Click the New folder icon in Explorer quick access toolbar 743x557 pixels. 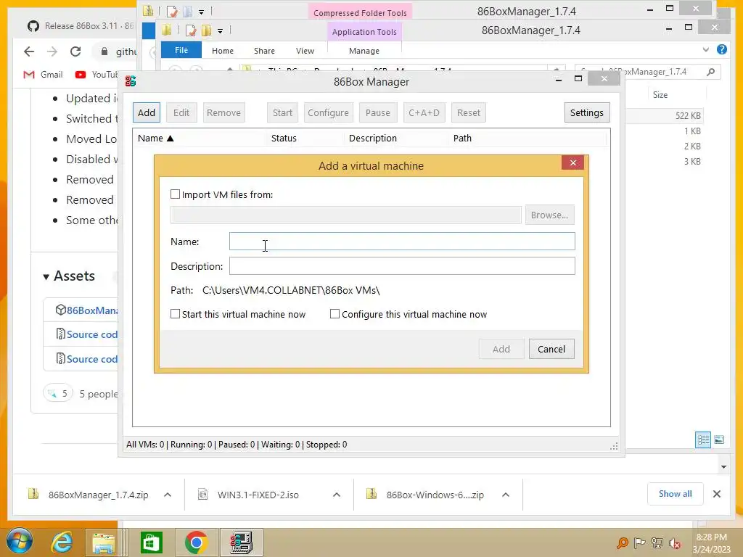tap(206, 30)
